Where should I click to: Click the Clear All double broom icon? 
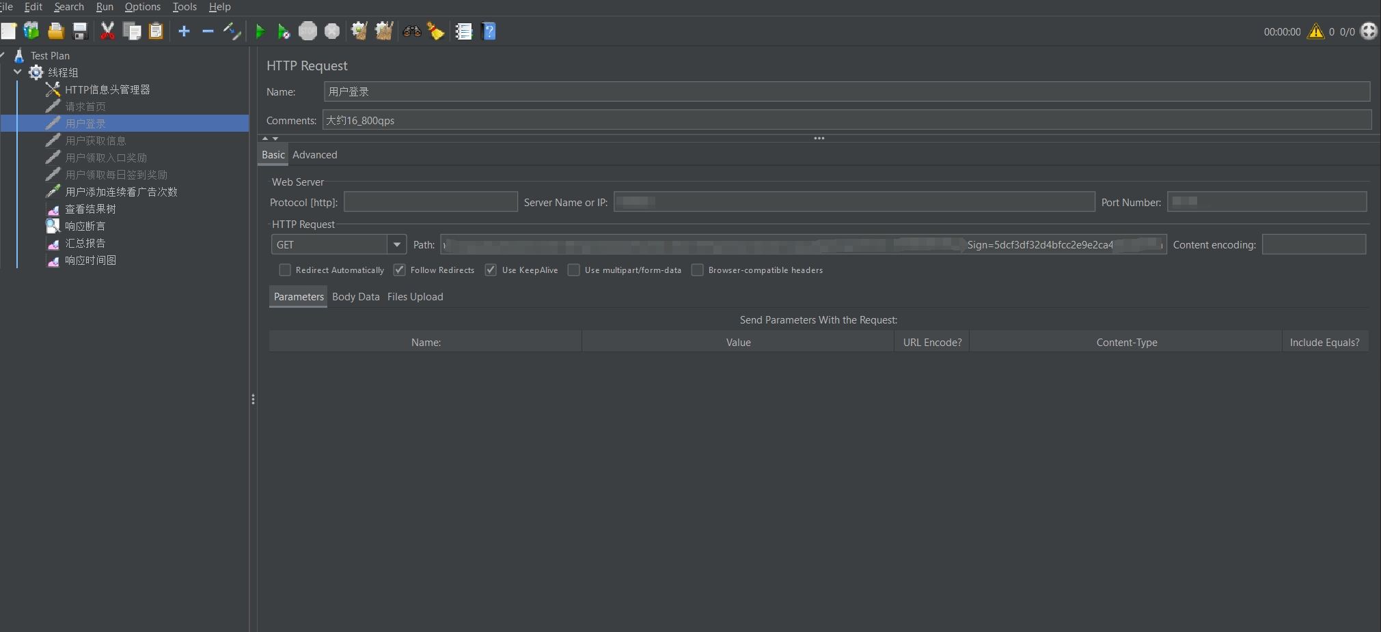(384, 31)
